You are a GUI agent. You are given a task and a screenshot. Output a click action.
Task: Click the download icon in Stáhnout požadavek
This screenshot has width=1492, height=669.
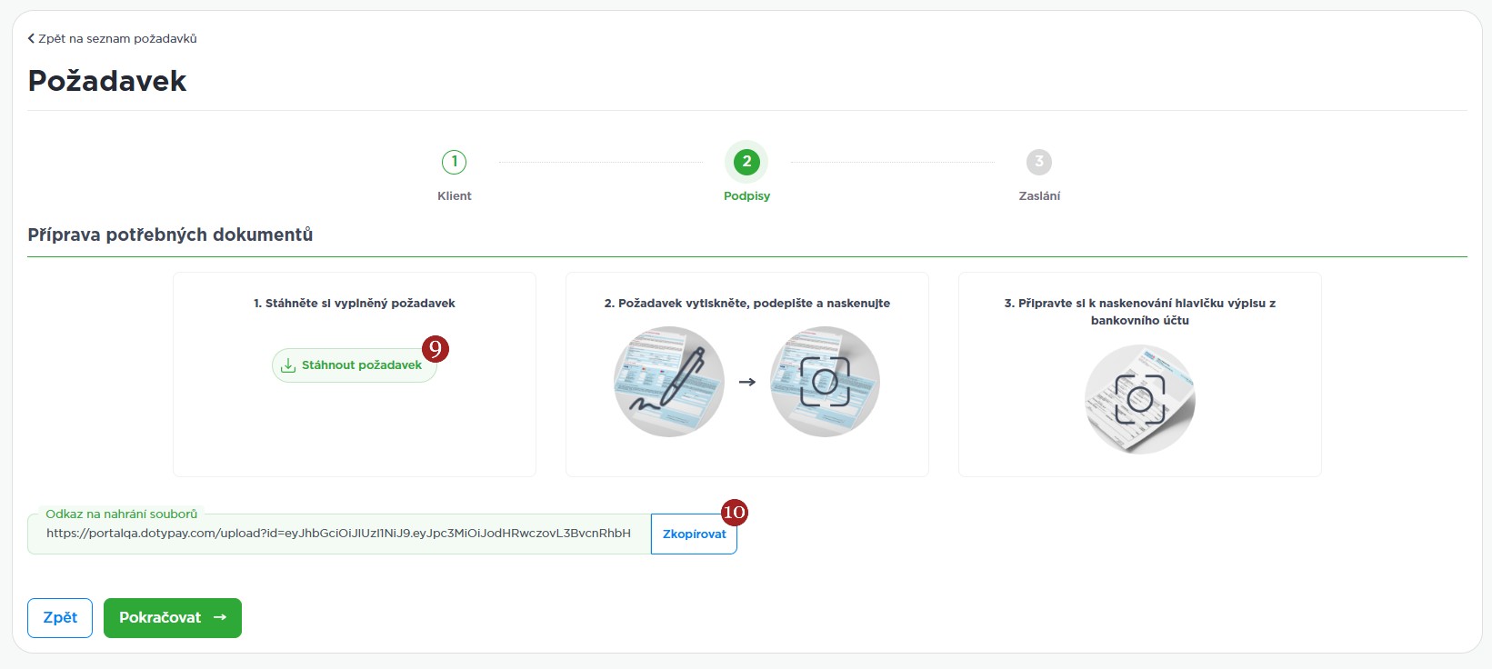click(288, 365)
